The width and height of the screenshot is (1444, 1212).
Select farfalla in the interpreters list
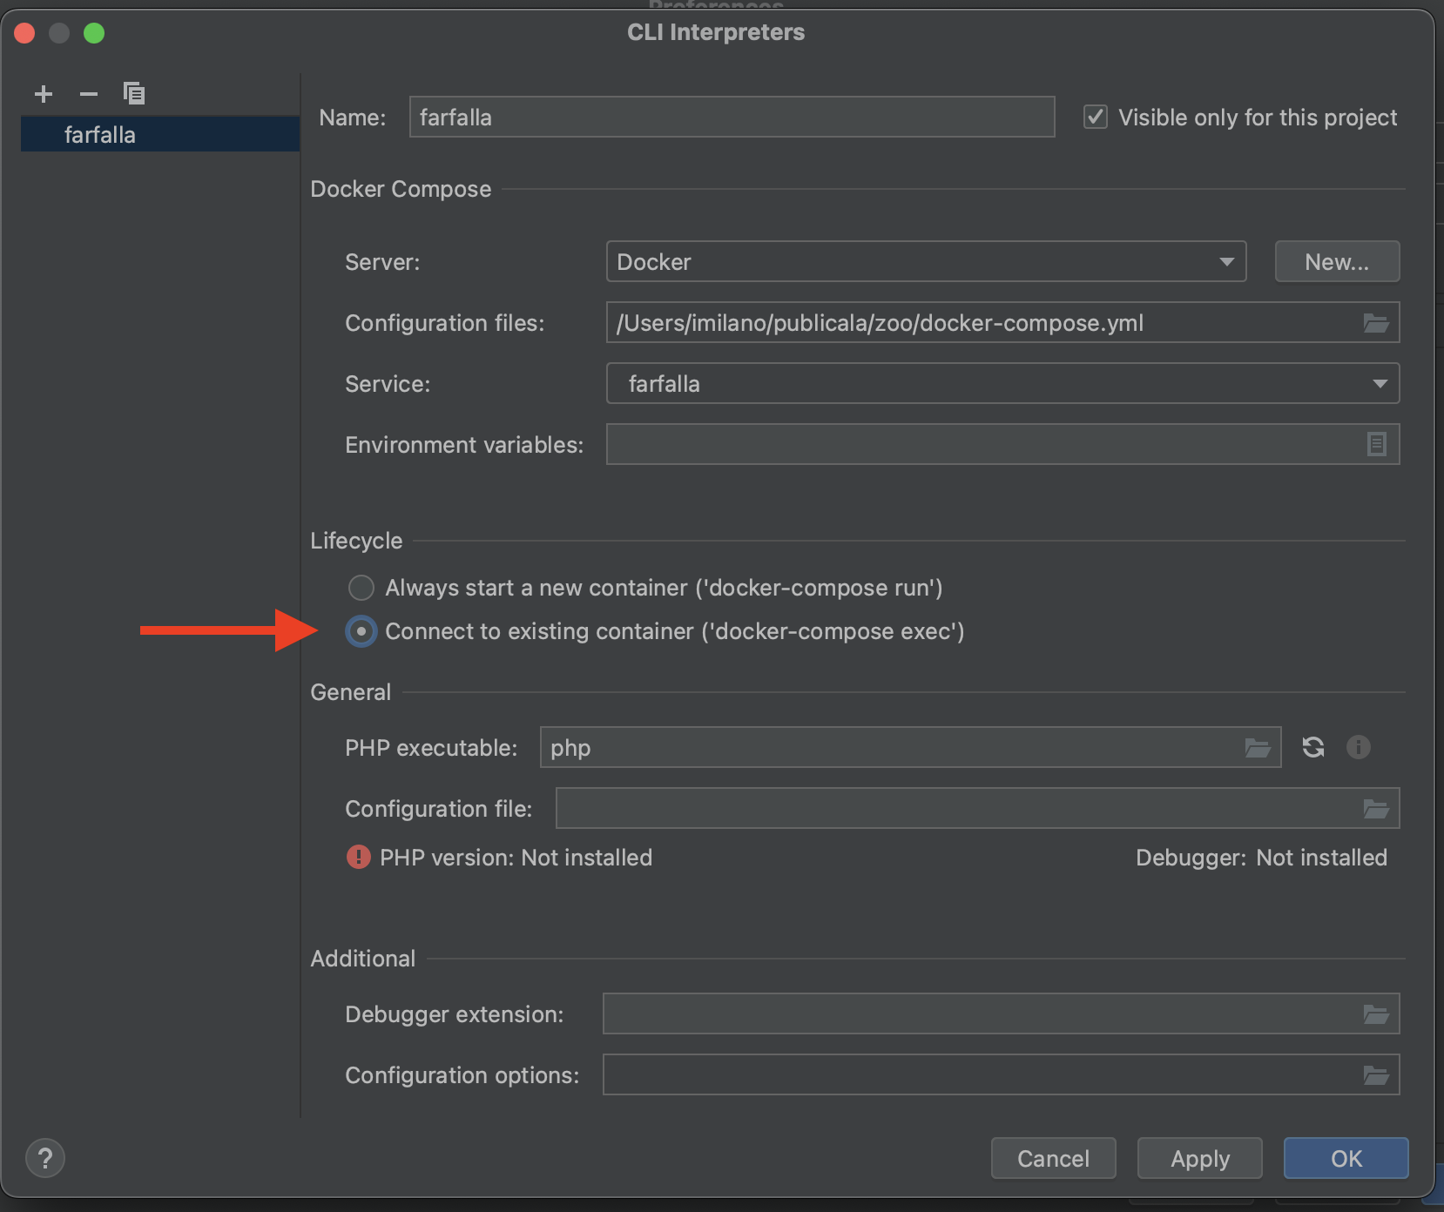[99, 134]
